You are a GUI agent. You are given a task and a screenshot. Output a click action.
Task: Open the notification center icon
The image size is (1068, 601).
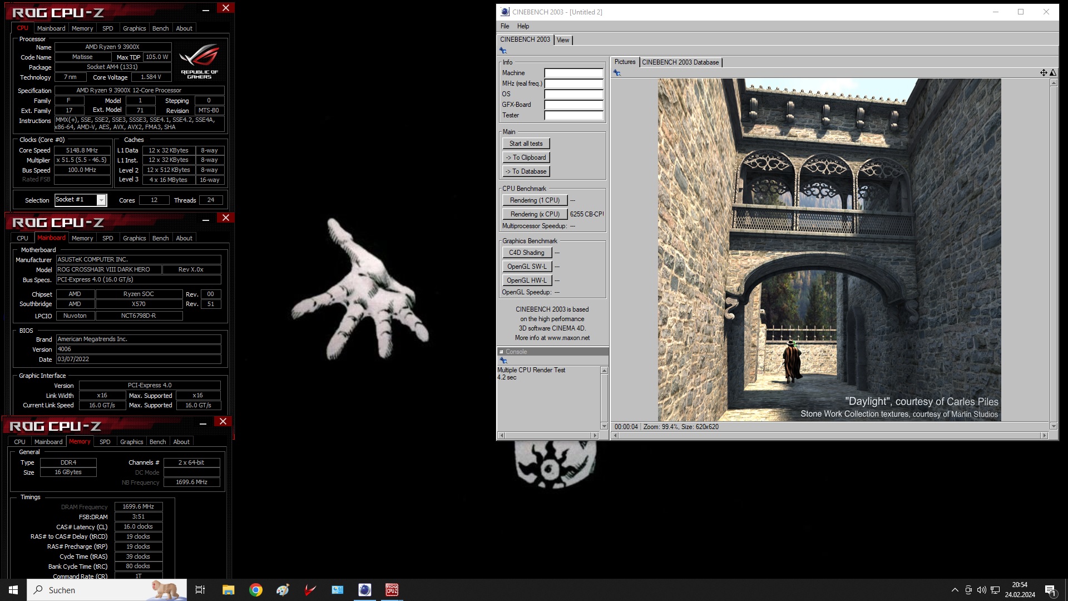click(x=1051, y=590)
